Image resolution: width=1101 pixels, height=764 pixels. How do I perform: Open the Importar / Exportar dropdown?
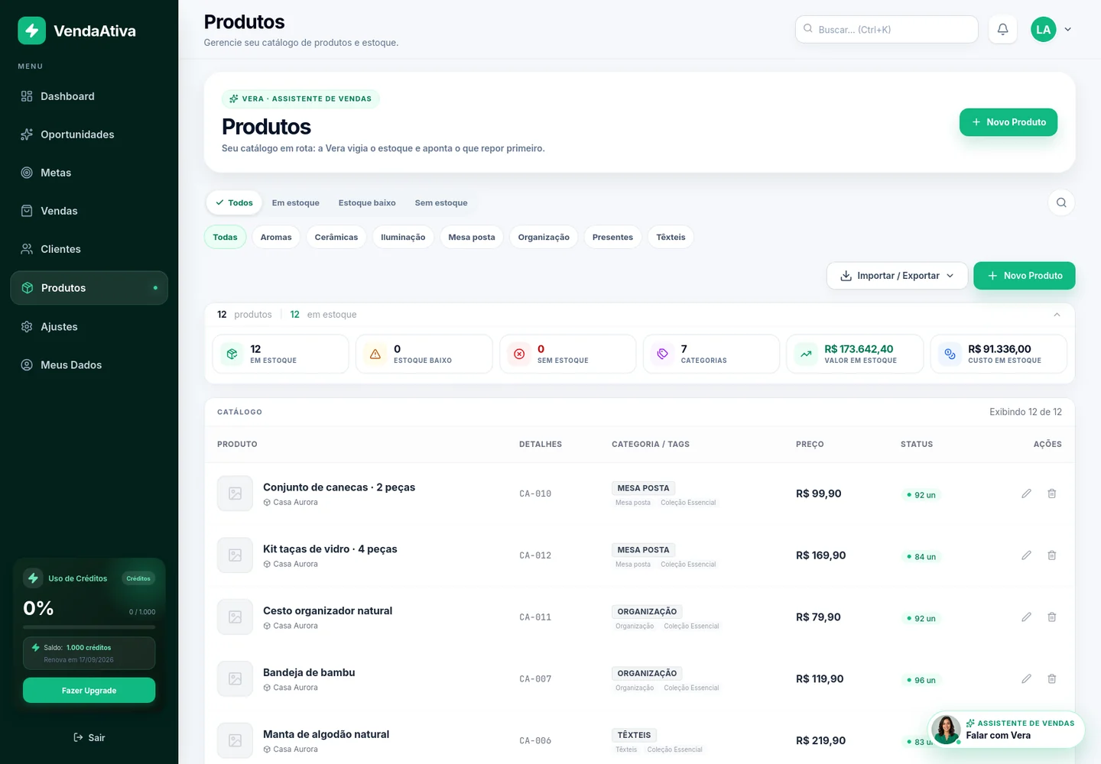(897, 276)
